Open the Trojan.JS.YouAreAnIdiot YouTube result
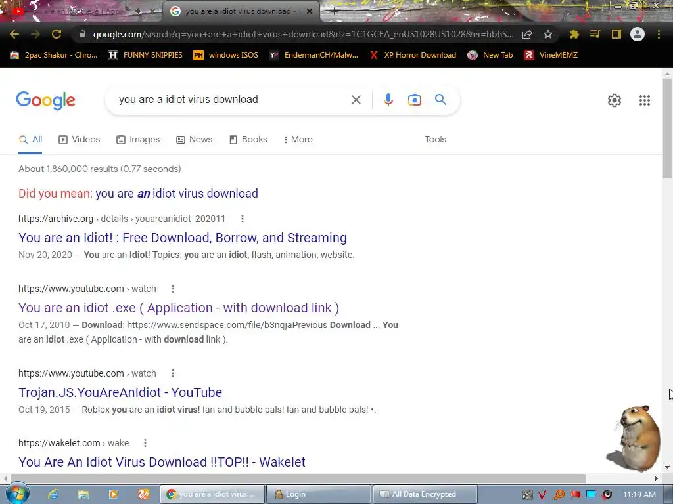 120,392
